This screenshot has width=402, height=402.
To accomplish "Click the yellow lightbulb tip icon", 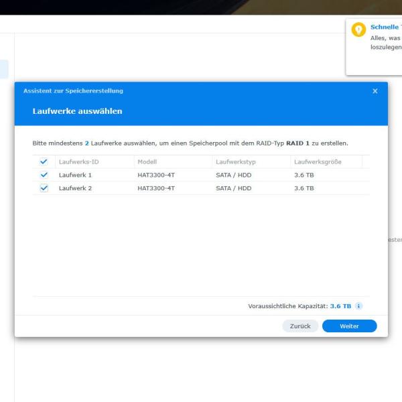I will pyautogui.click(x=358, y=31).
